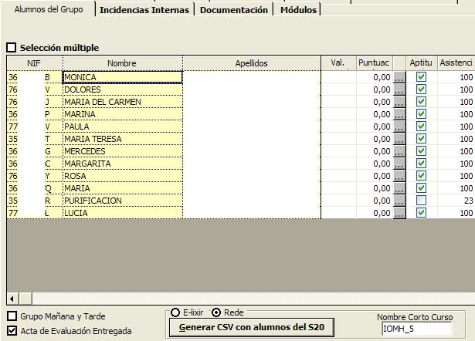
Task: Go to the Módulos tab
Action: [297, 10]
